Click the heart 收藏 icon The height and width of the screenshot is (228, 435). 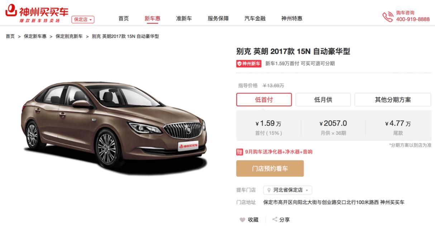click(243, 220)
